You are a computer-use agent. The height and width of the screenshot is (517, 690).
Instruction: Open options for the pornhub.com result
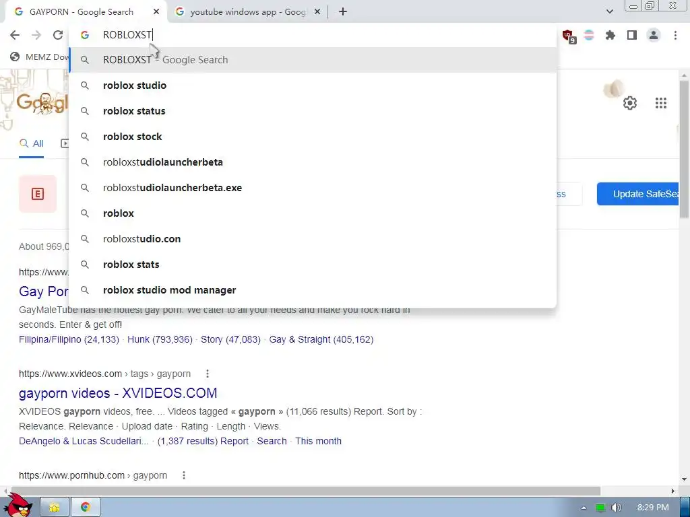pos(184,475)
